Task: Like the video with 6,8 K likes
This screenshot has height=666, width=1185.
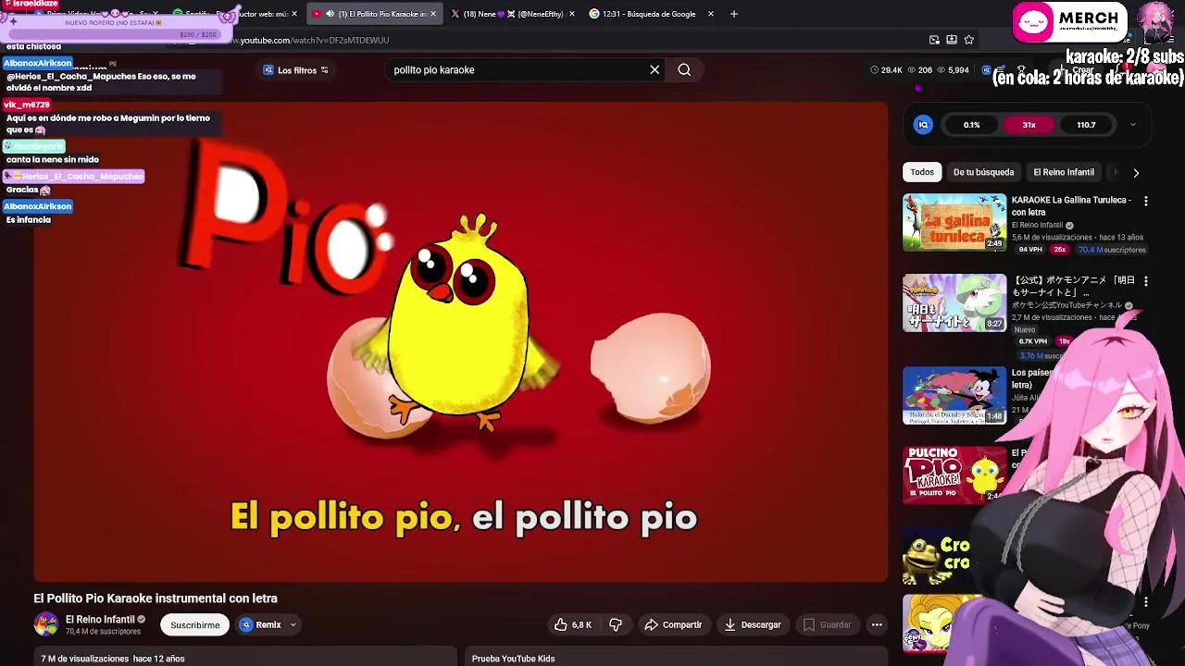Action: click(573, 624)
